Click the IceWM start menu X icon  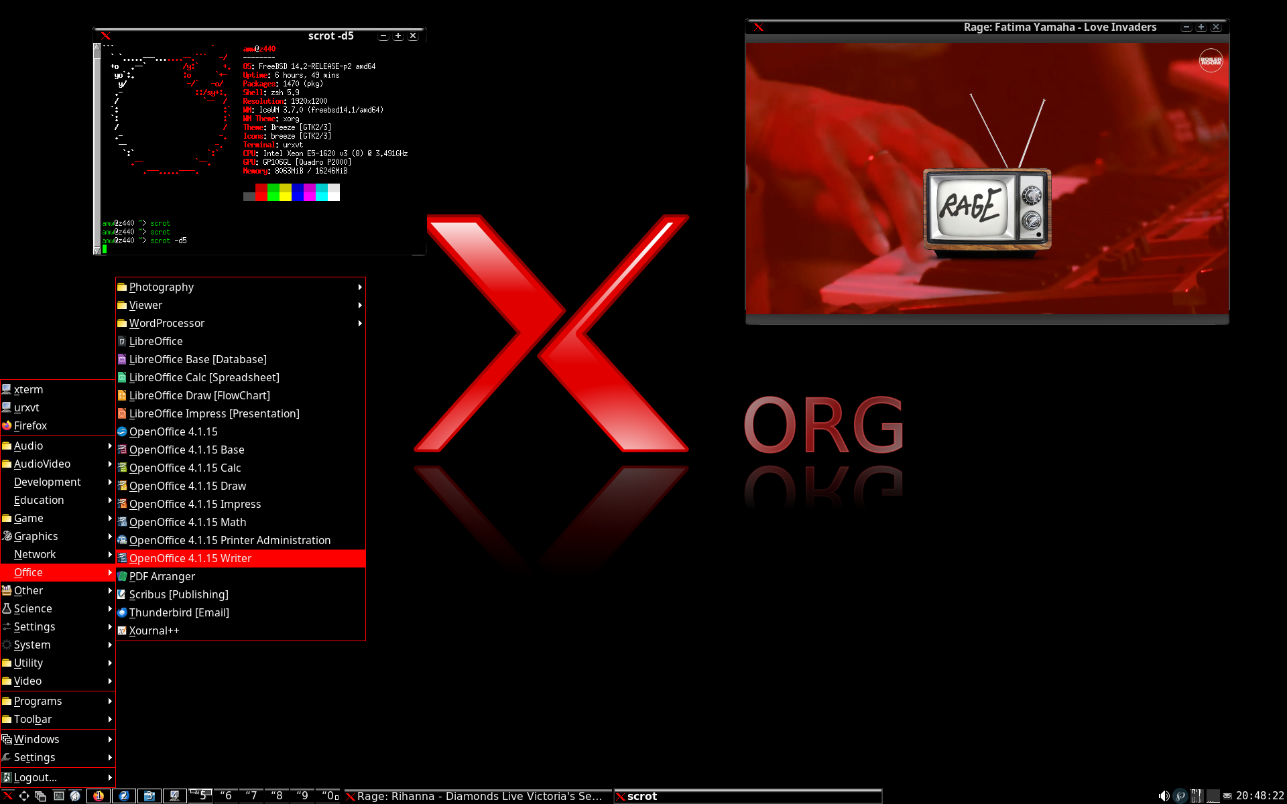tap(8, 796)
